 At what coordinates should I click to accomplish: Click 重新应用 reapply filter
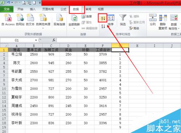tap(137, 22)
